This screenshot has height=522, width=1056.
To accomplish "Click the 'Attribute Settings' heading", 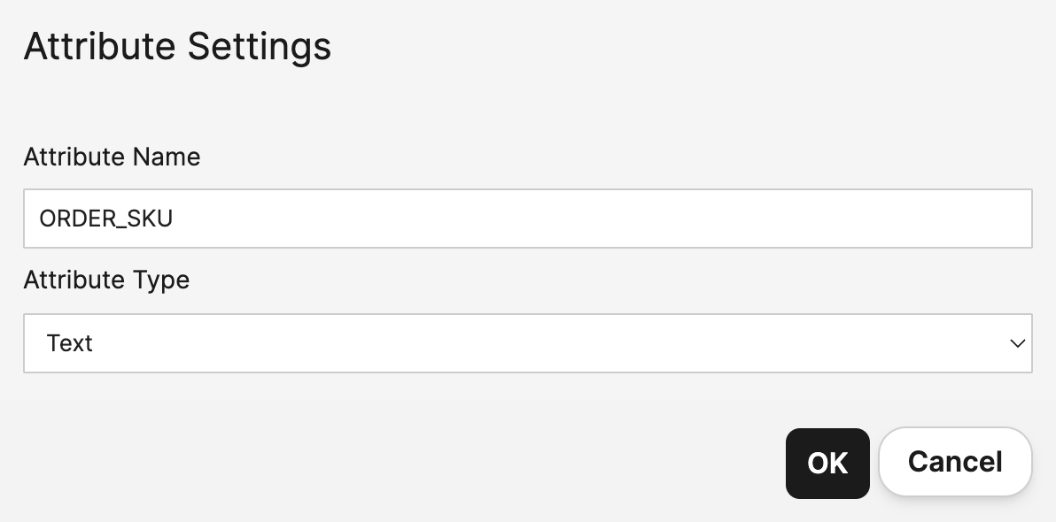I will (x=177, y=46).
